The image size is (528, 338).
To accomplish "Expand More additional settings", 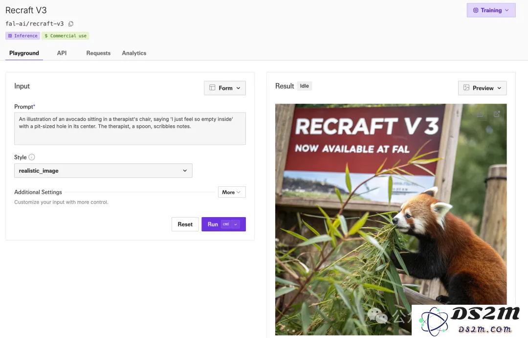I will pos(232,192).
